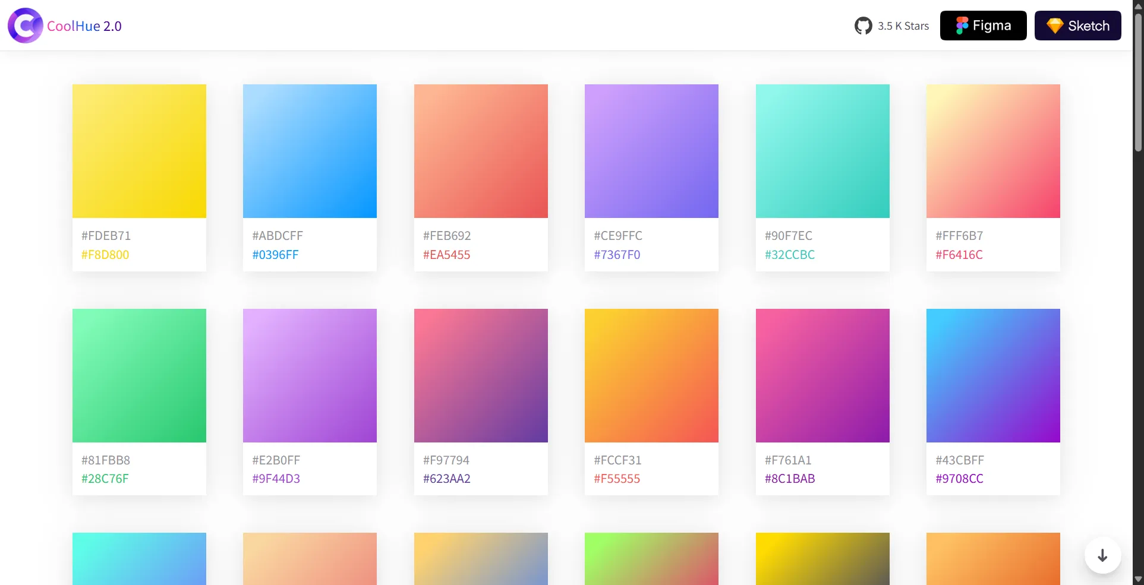The width and height of the screenshot is (1144, 585).
Task: Click the CoolHue 2.0 title
Action: coord(84,26)
